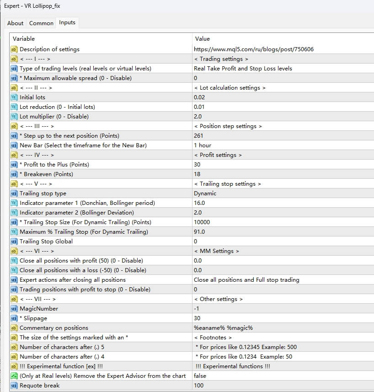Click the ab icon beside Commentary on positions
This screenshot has width=374, height=392.
click(13, 328)
